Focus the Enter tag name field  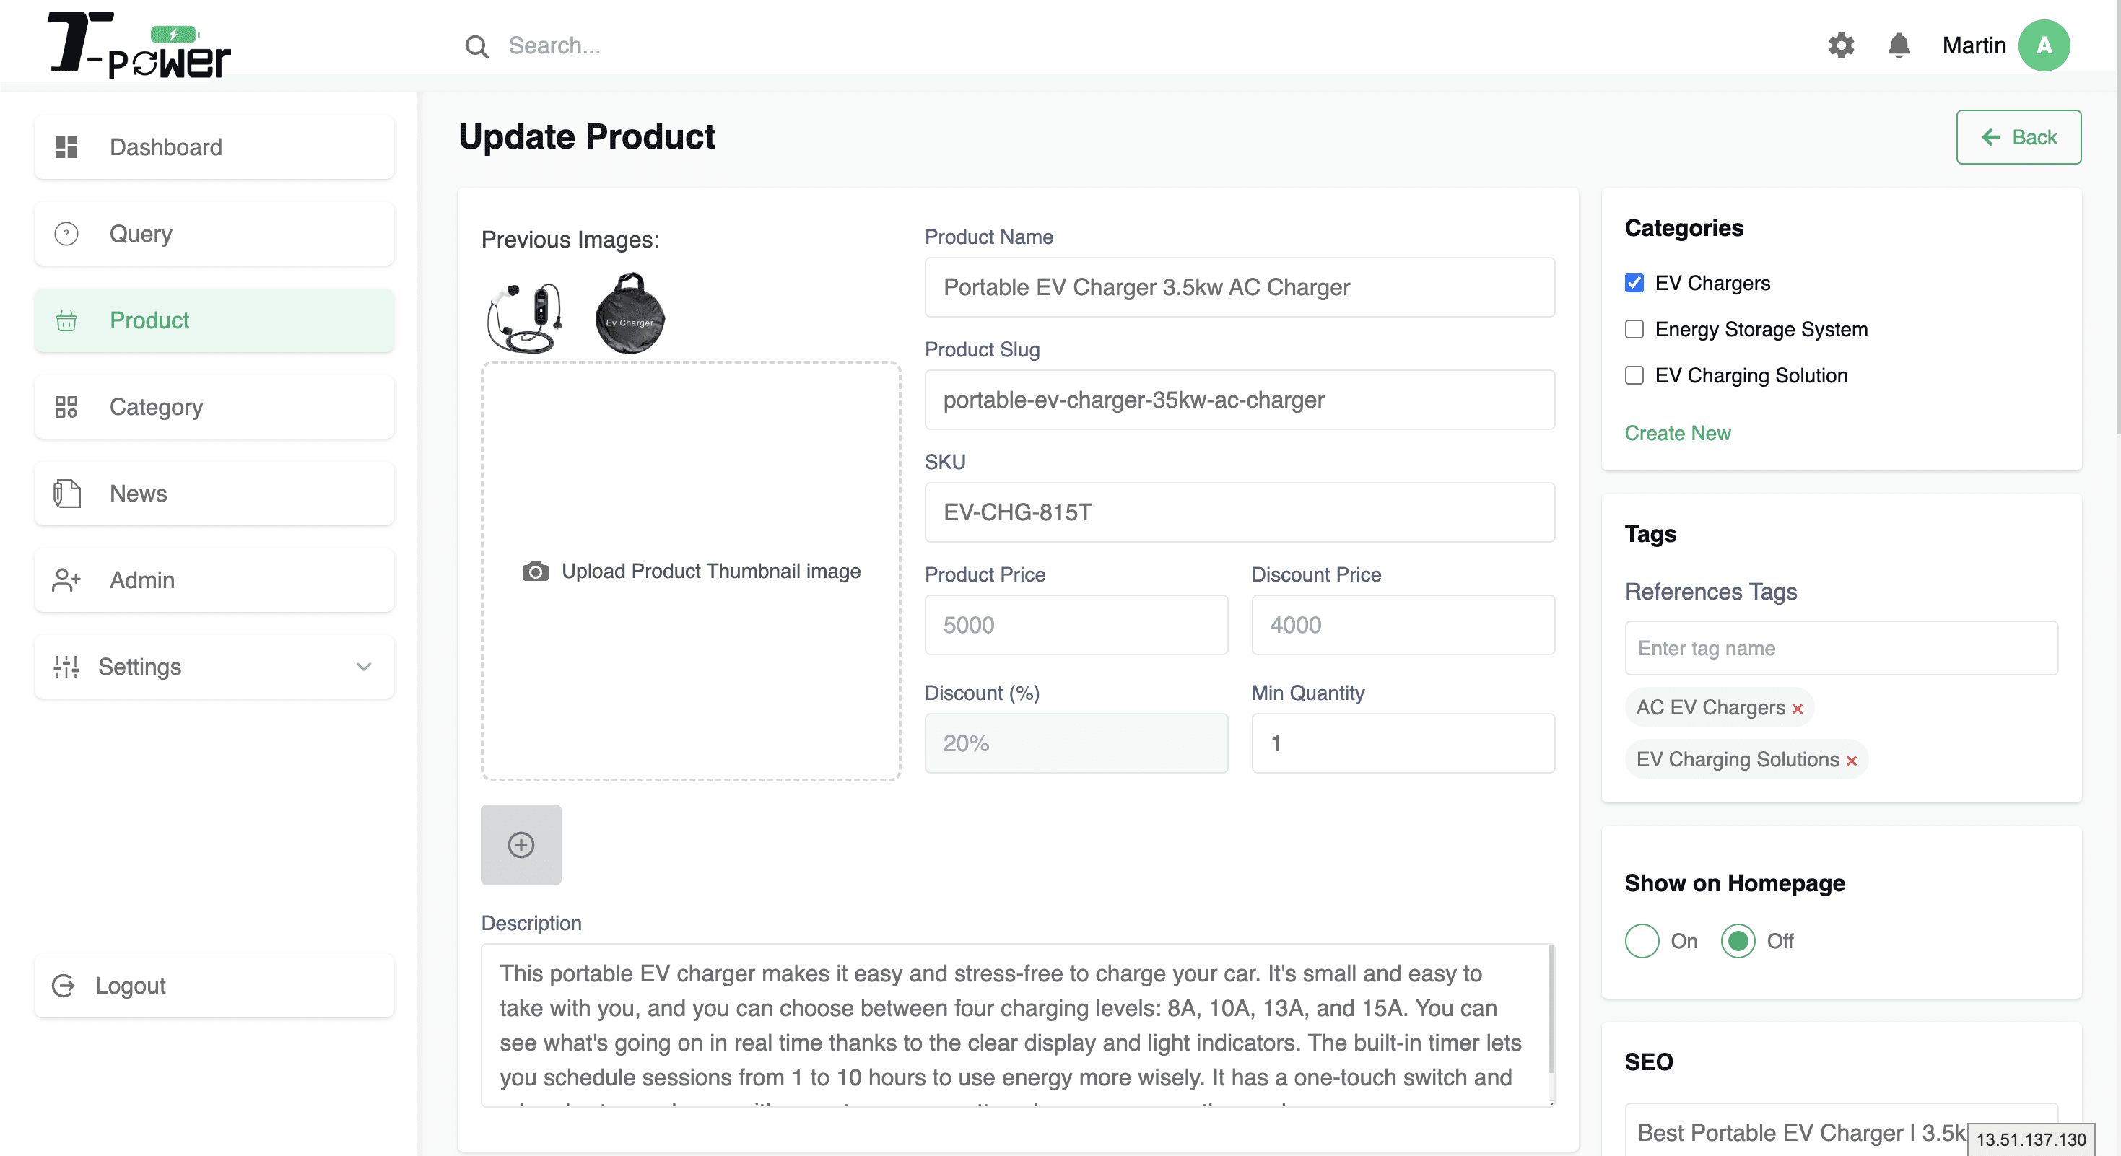[1841, 647]
